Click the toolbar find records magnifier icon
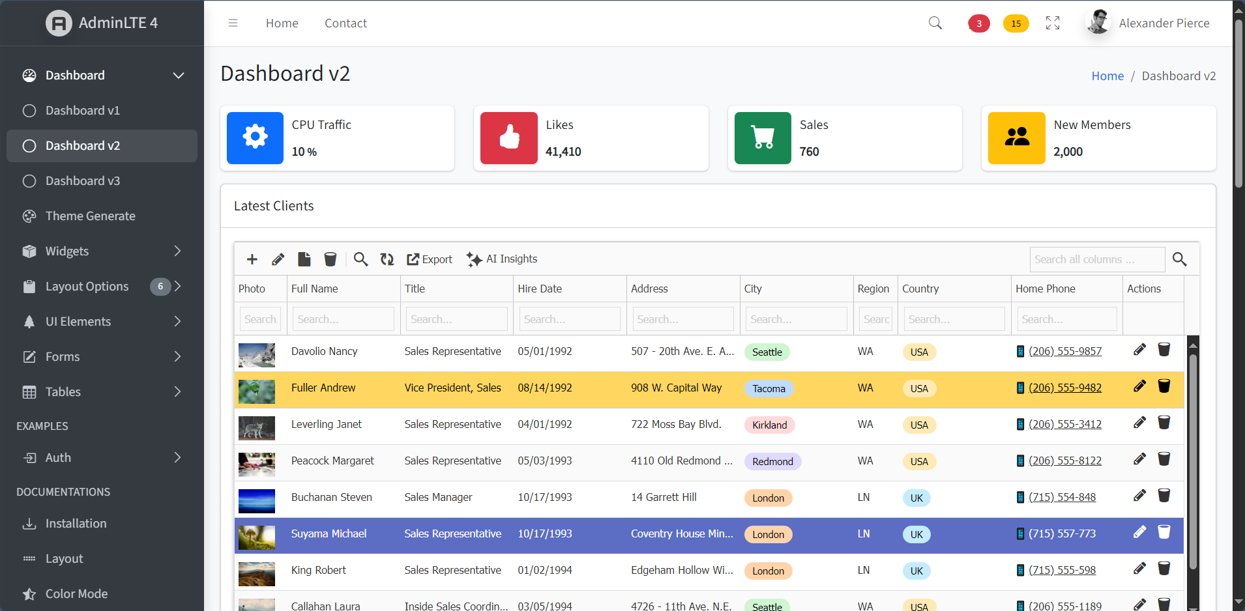1245x611 pixels. pos(360,259)
